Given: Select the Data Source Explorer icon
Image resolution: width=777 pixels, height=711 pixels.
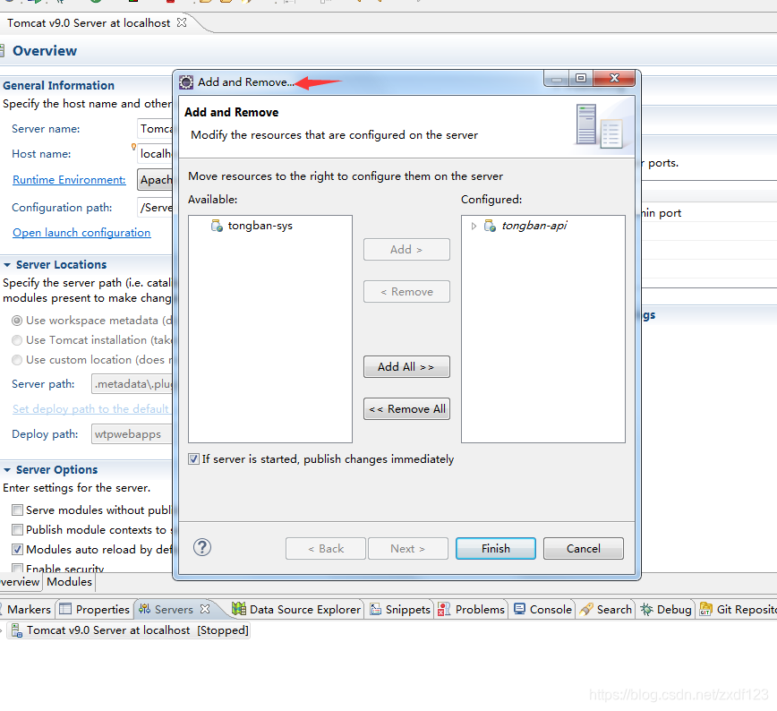Looking at the screenshot, I should pos(241,609).
